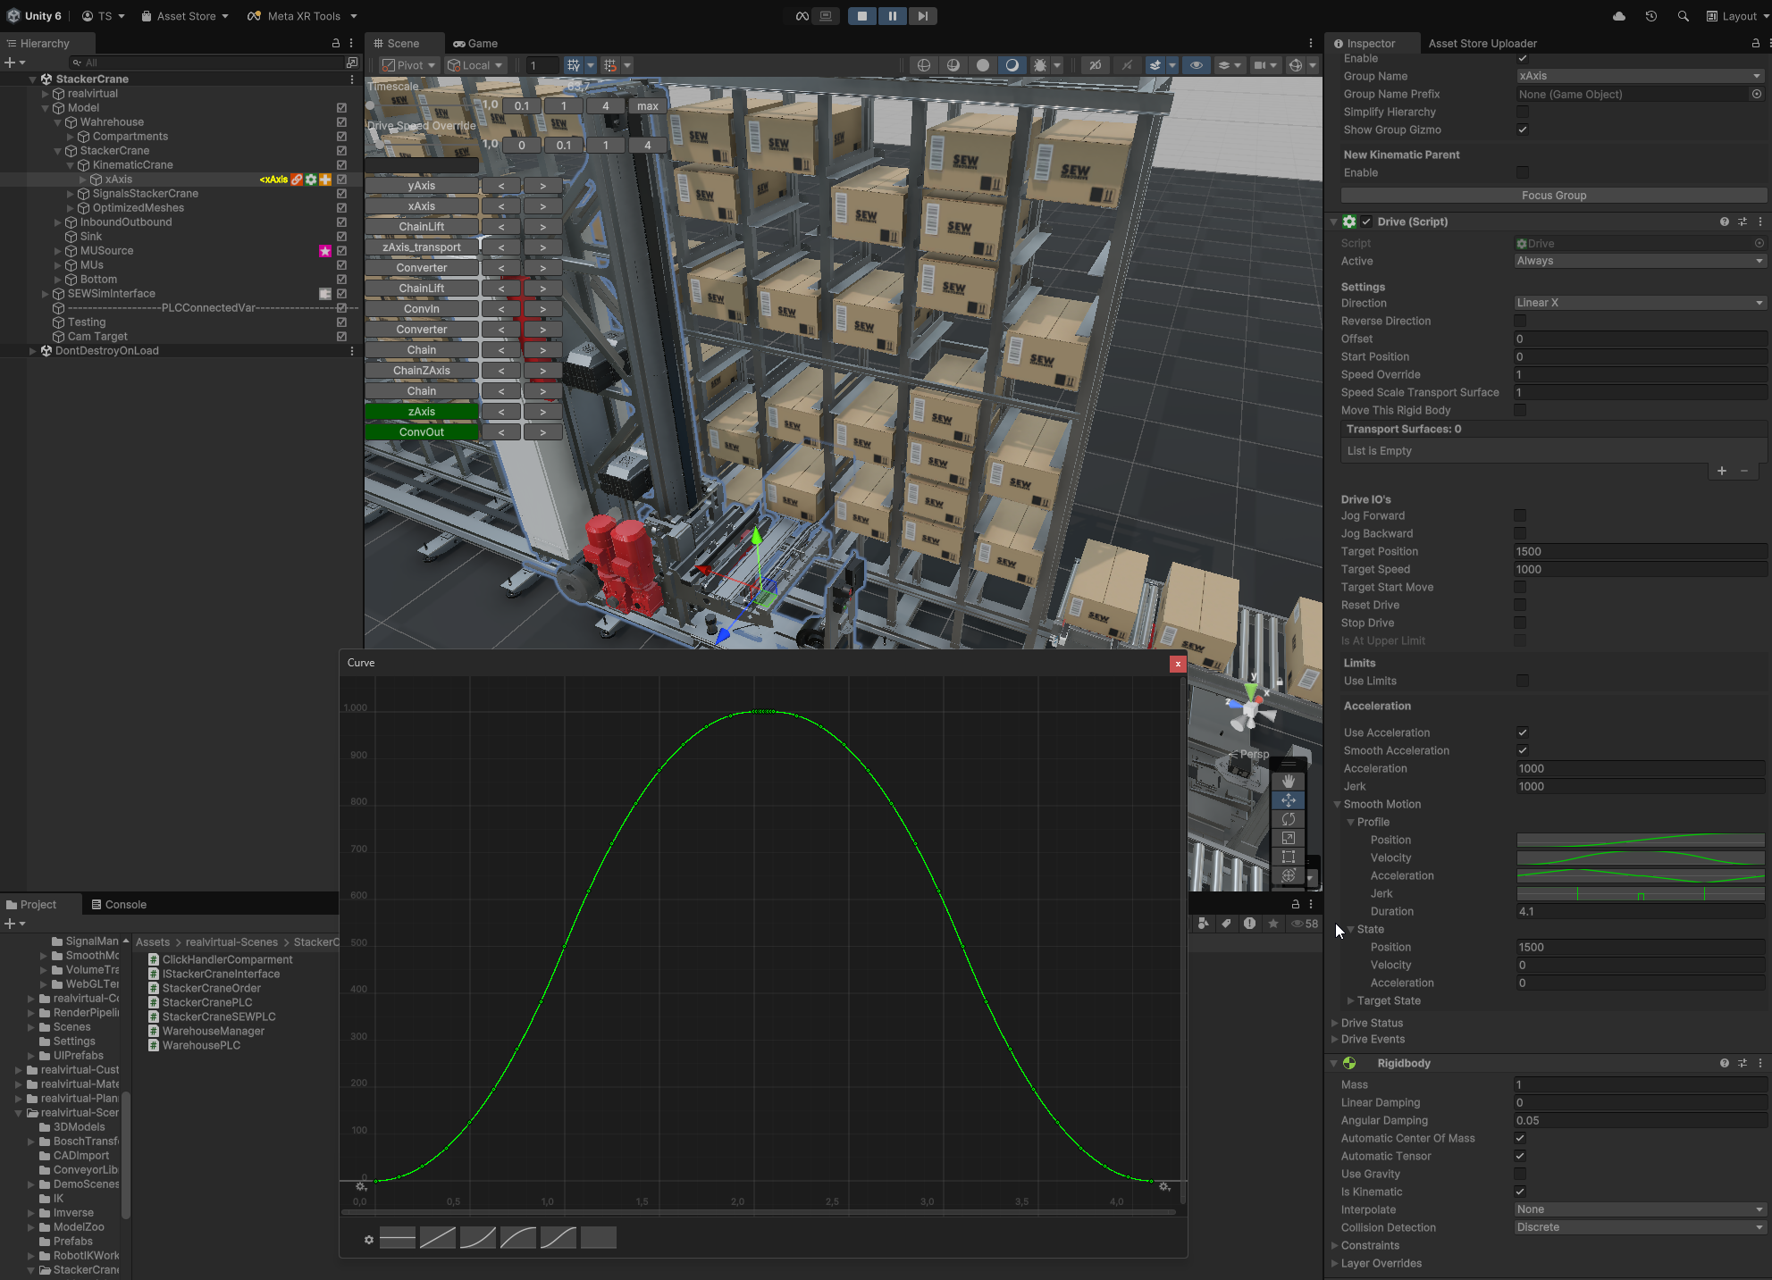Click the Focus Group button

point(1553,196)
